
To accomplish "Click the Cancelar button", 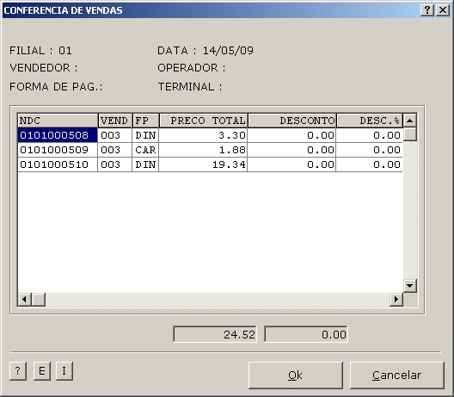I will pos(397,375).
